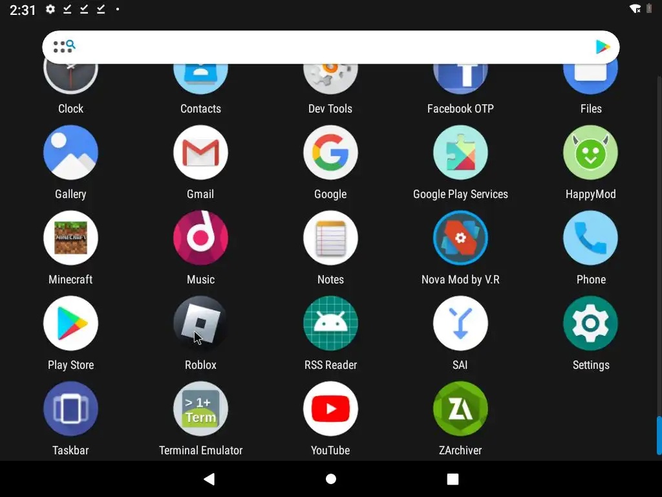Open the Notes app
This screenshot has width=662, height=497.
330,238
